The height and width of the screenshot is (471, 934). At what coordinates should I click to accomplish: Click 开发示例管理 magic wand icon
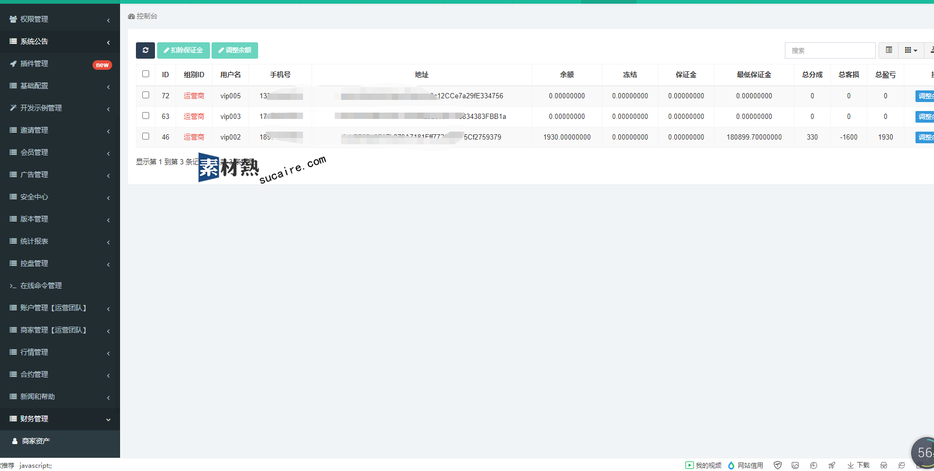coord(13,108)
